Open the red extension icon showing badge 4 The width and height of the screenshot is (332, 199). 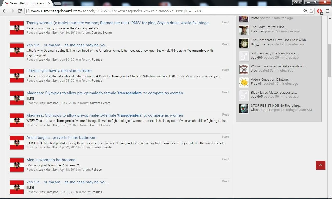(320, 11)
